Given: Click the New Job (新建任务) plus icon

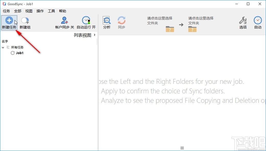Looking at the screenshot, I should 9,20.
